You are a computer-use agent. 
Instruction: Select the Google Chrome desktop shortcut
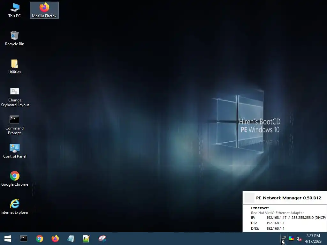point(15,179)
